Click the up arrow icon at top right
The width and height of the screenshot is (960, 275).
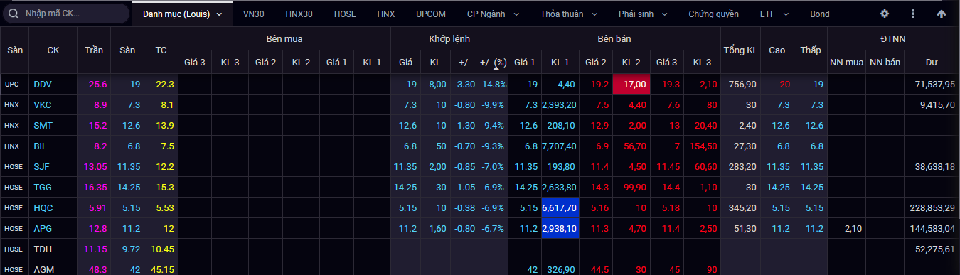tap(942, 14)
